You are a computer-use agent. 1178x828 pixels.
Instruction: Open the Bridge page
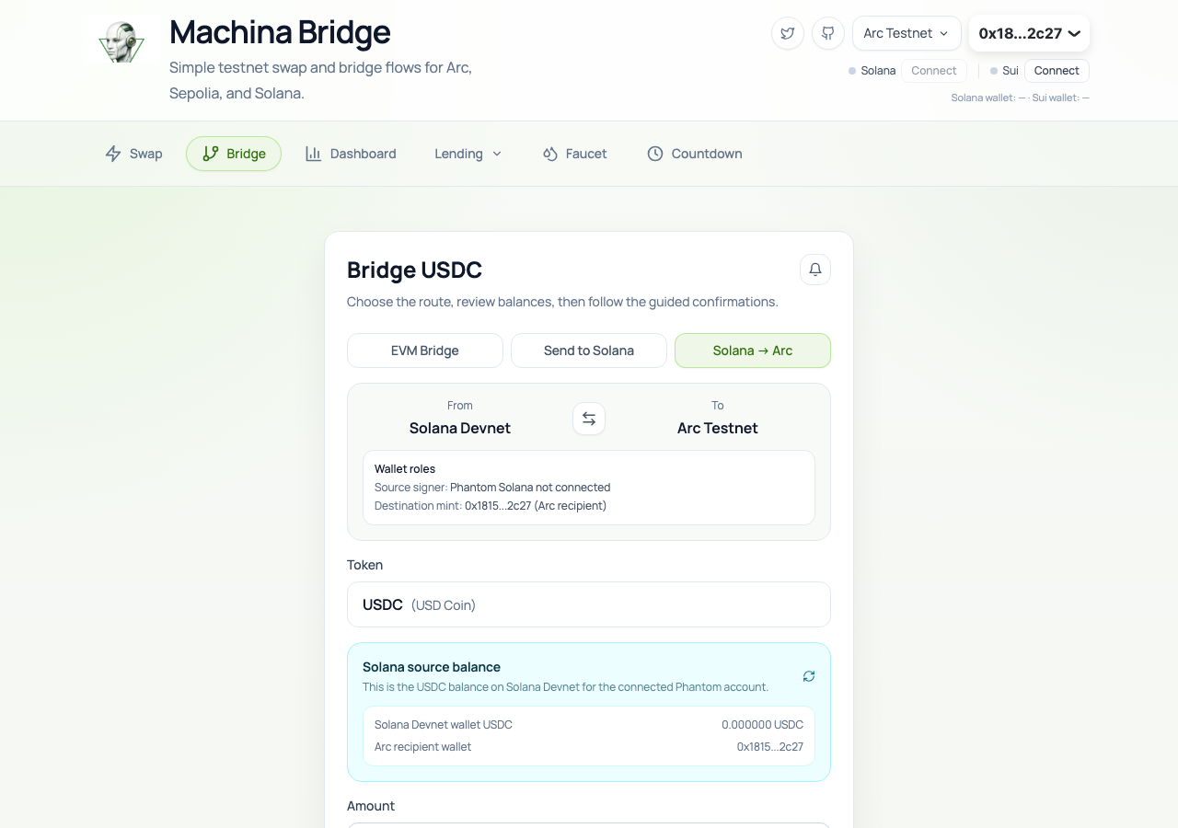click(234, 154)
